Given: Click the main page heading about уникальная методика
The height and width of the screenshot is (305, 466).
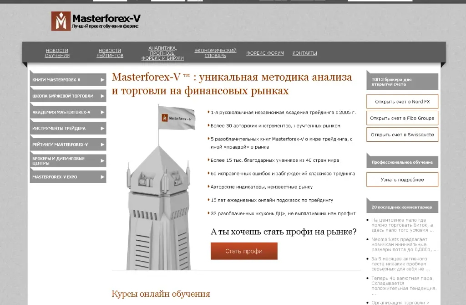Looking at the screenshot, I should coord(232,84).
